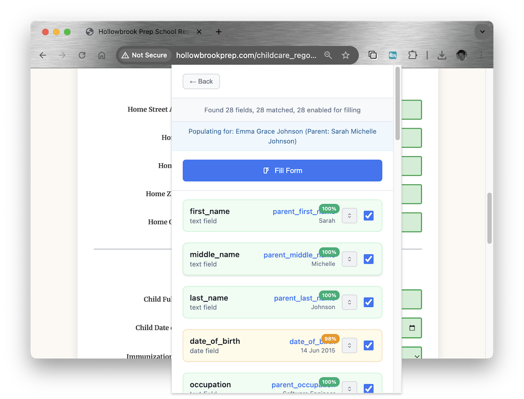Open the calendar picker on the date field
This screenshot has height=399, width=524.
[412, 328]
